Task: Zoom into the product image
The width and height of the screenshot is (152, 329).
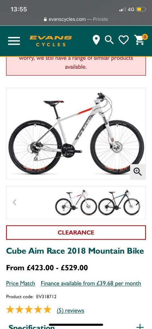Action: (x=138, y=172)
